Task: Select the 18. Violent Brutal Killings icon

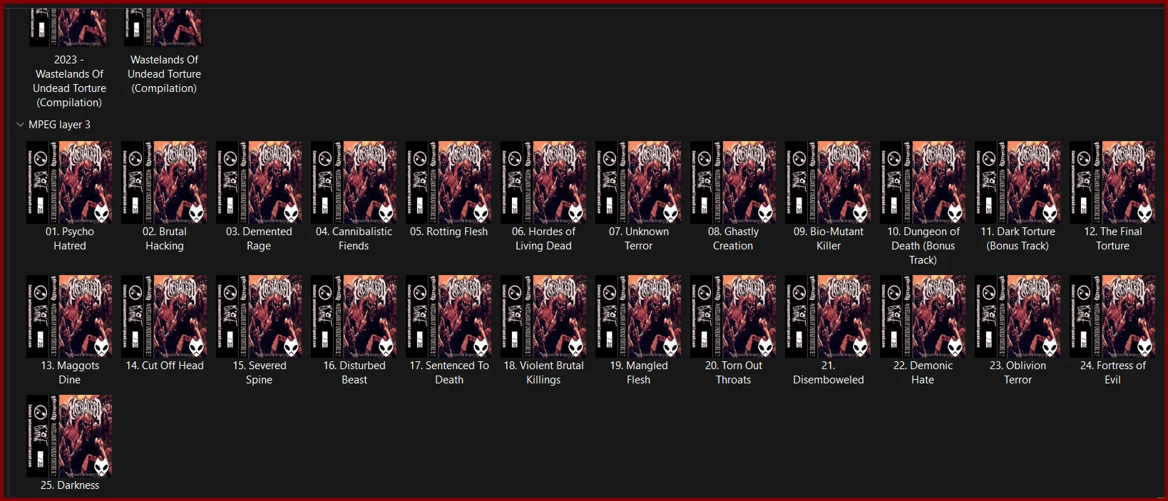Action: [543, 316]
